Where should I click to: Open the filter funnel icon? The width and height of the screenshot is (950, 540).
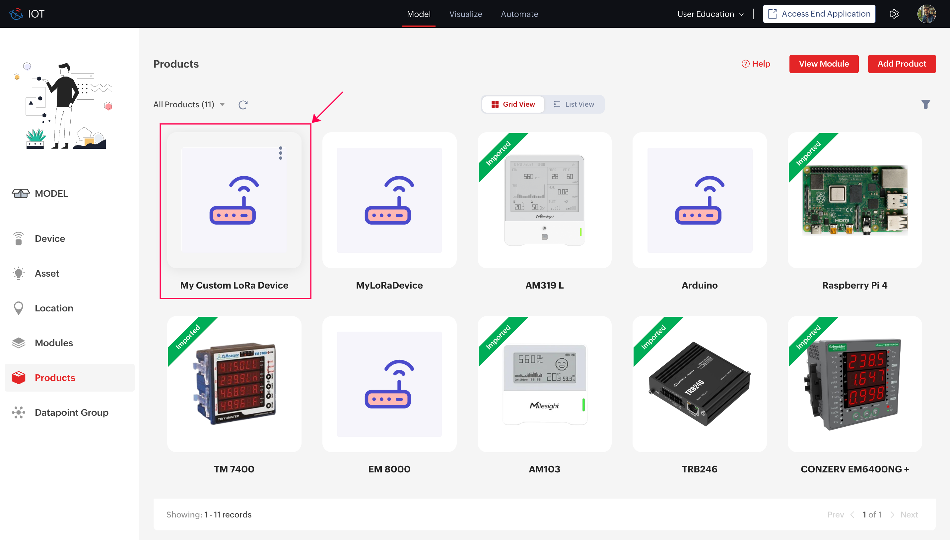tap(925, 105)
